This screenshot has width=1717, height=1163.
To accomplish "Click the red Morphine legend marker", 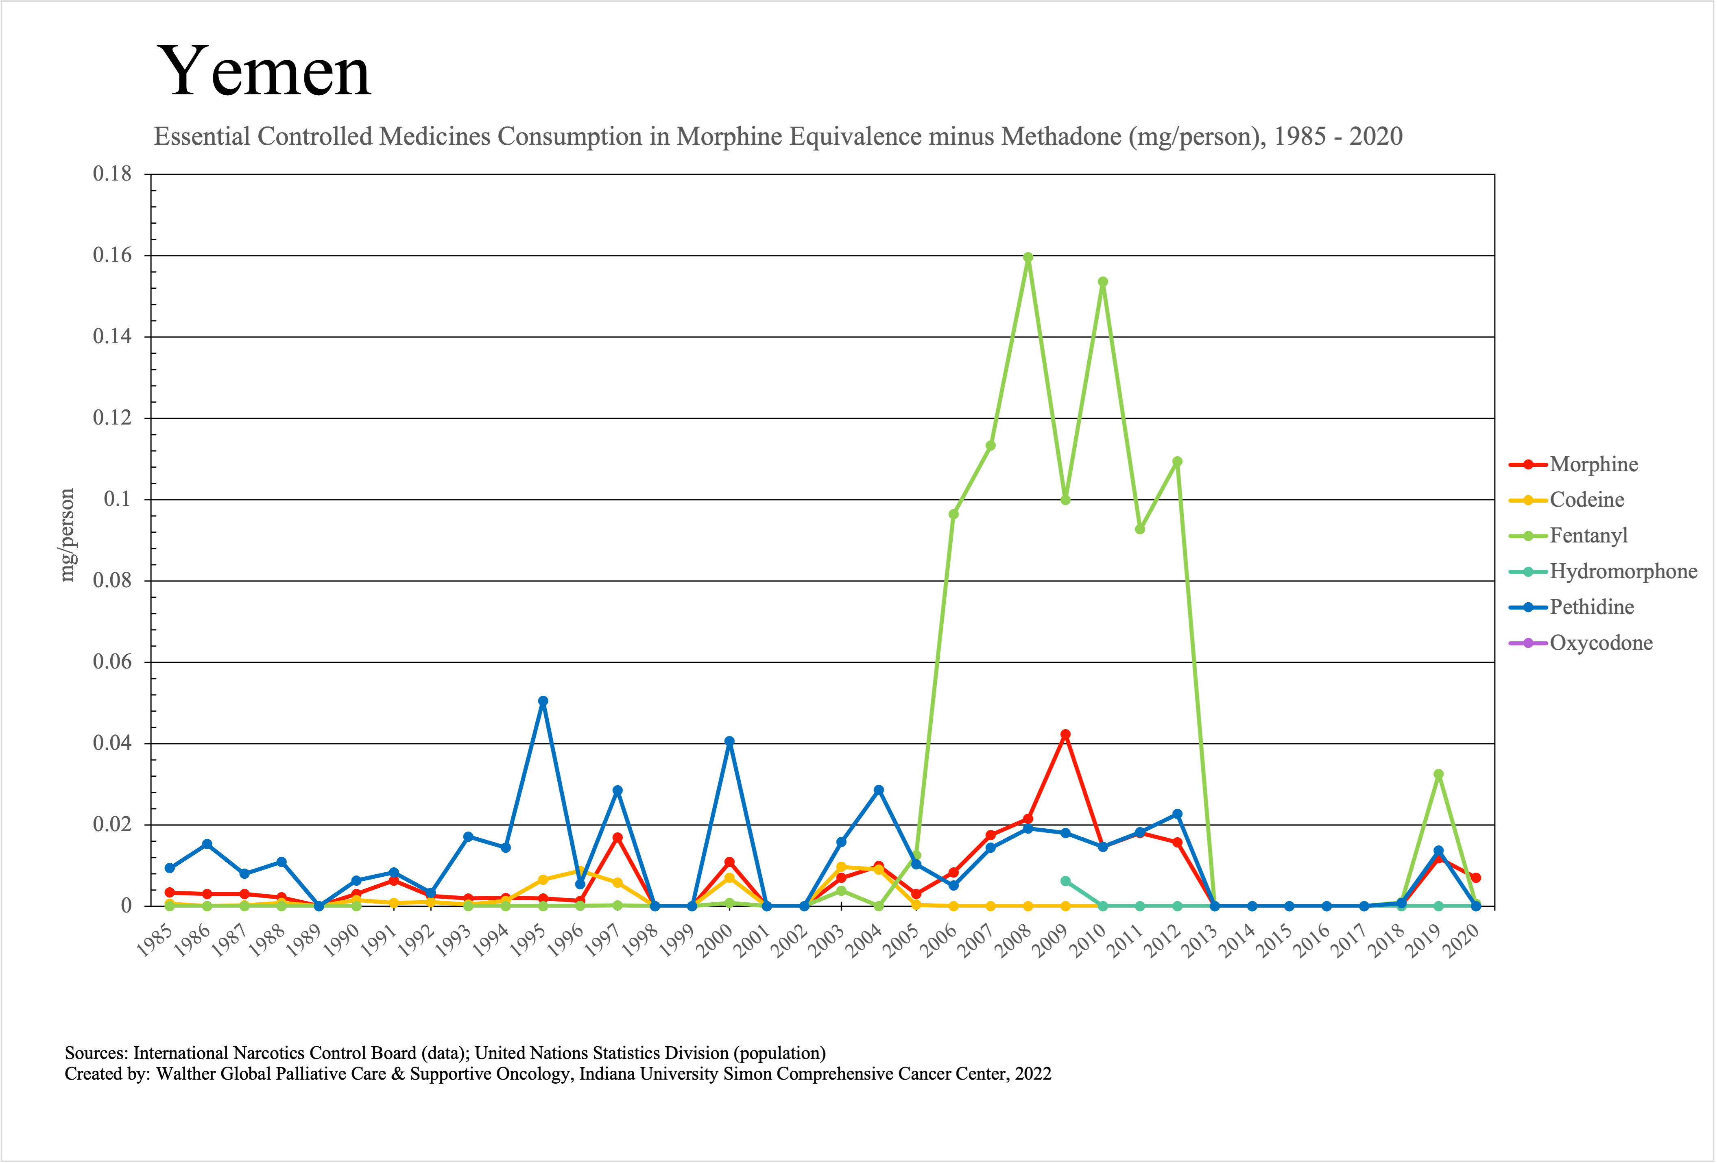I will [x=1528, y=464].
